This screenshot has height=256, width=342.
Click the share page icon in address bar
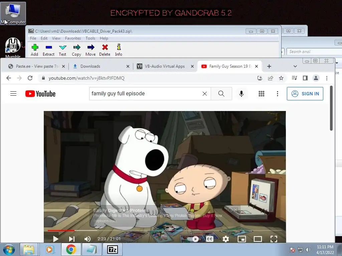tap(271, 78)
